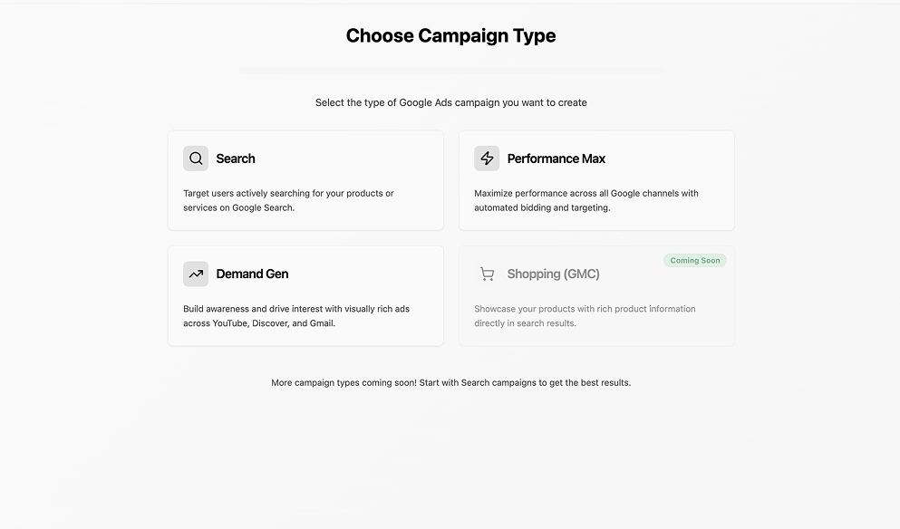Click the Search magnifying glass icon
Viewport: 900px width, 529px height.
pos(196,159)
